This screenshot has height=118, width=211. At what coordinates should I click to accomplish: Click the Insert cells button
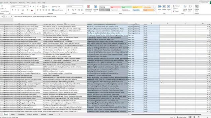[160, 8]
